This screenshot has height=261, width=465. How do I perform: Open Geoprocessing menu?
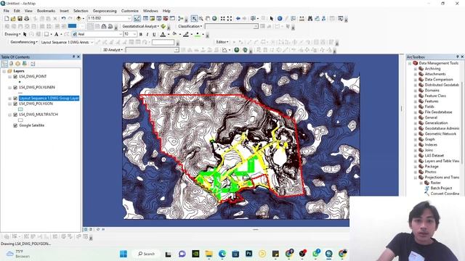pos(105,11)
